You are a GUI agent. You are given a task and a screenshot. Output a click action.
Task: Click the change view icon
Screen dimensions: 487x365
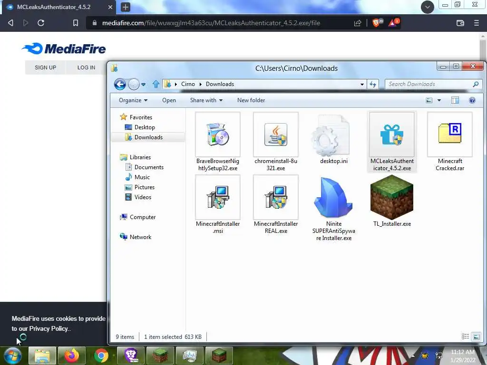(x=429, y=100)
